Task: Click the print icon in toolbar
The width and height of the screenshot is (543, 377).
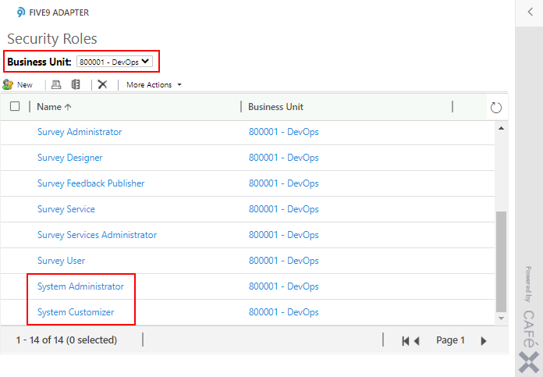Action: point(56,84)
